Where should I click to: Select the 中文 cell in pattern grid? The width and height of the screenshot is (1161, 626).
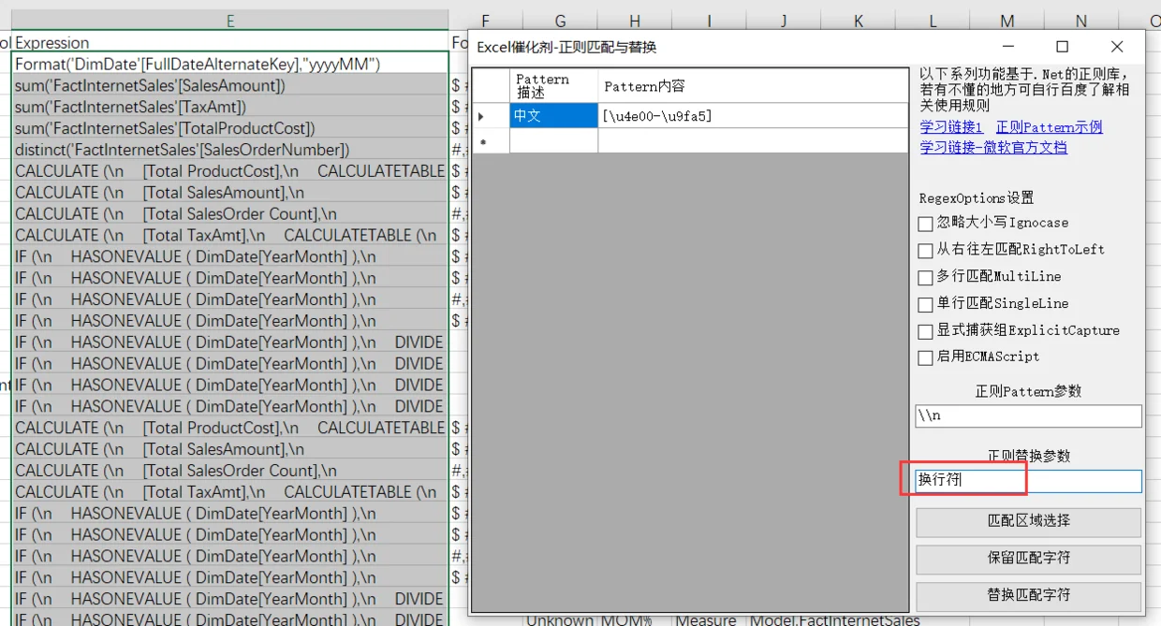pyautogui.click(x=553, y=116)
